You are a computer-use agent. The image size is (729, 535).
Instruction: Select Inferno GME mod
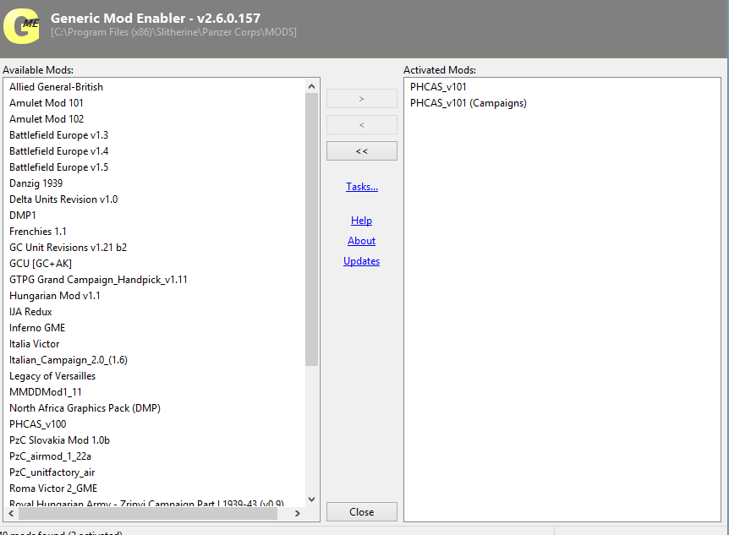click(x=37, y=328)
